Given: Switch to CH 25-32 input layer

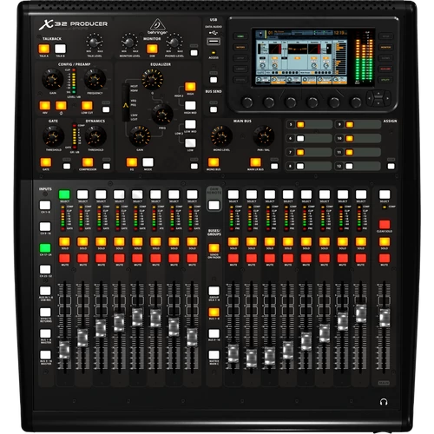Looking at the screenshot, I should pos(45,269).
